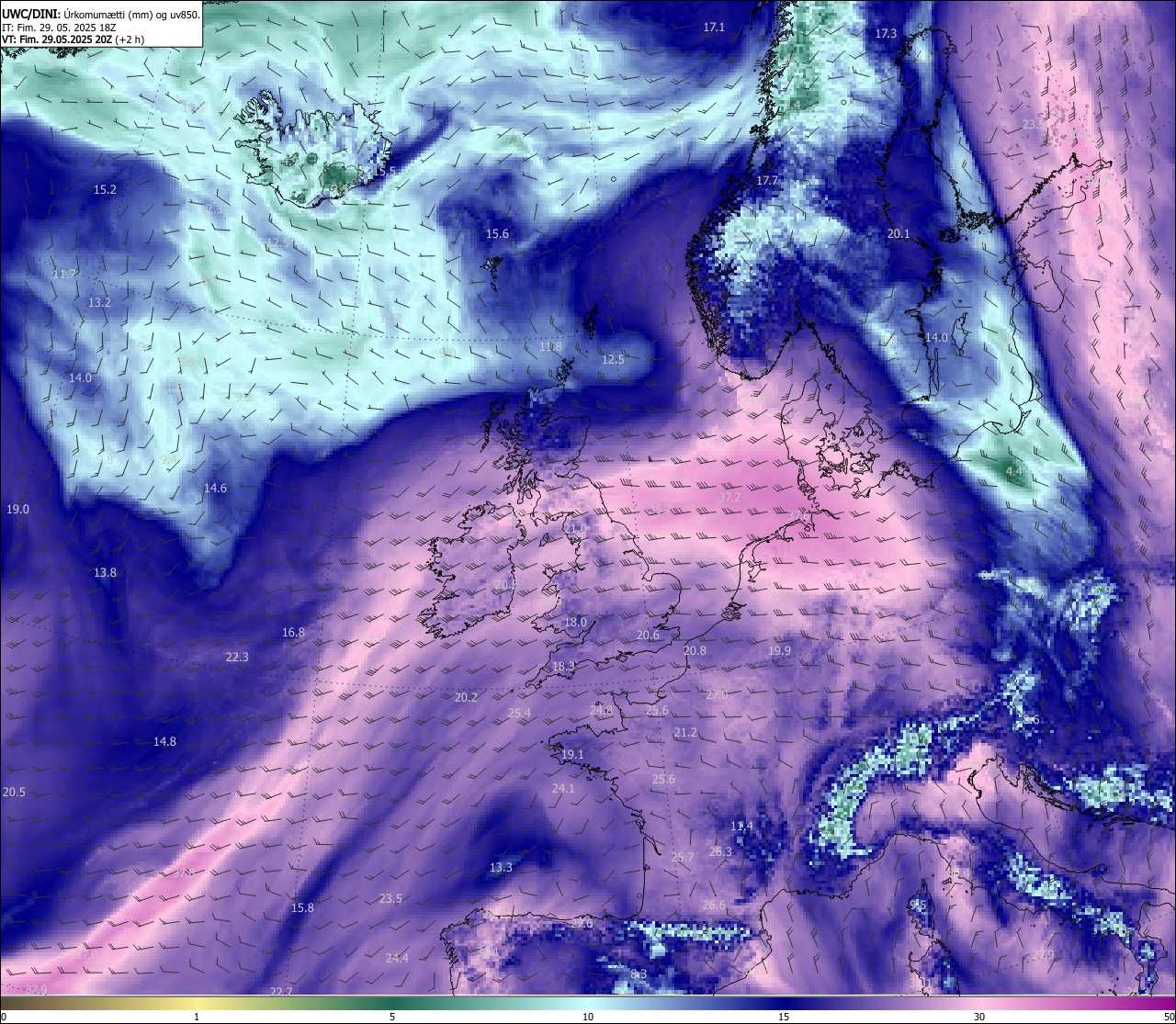Select the 23.5 value label
1176x1024 pixels.
pos(390,899)
